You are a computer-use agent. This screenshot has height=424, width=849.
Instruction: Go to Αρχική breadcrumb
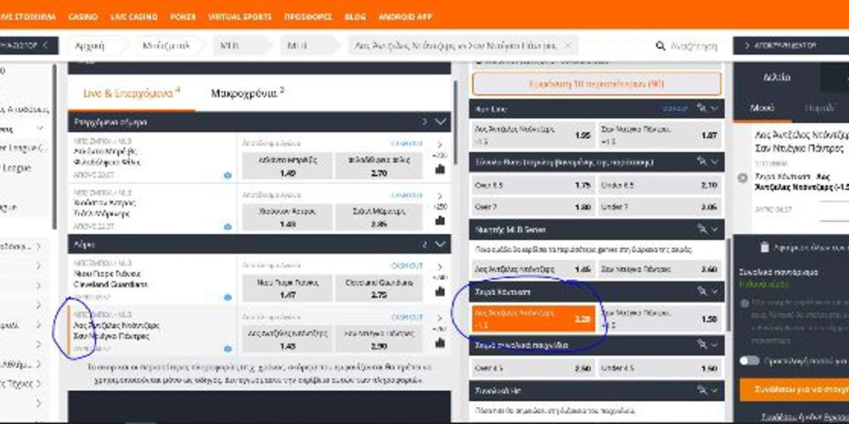click(90, 46)
